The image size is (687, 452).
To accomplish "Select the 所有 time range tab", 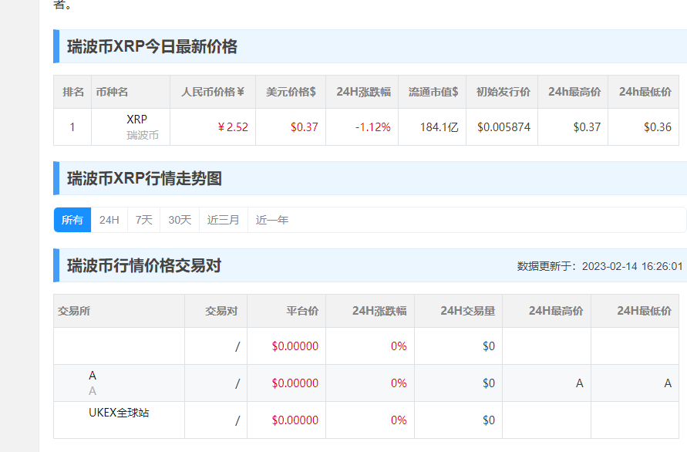I will tap(72, 220).
